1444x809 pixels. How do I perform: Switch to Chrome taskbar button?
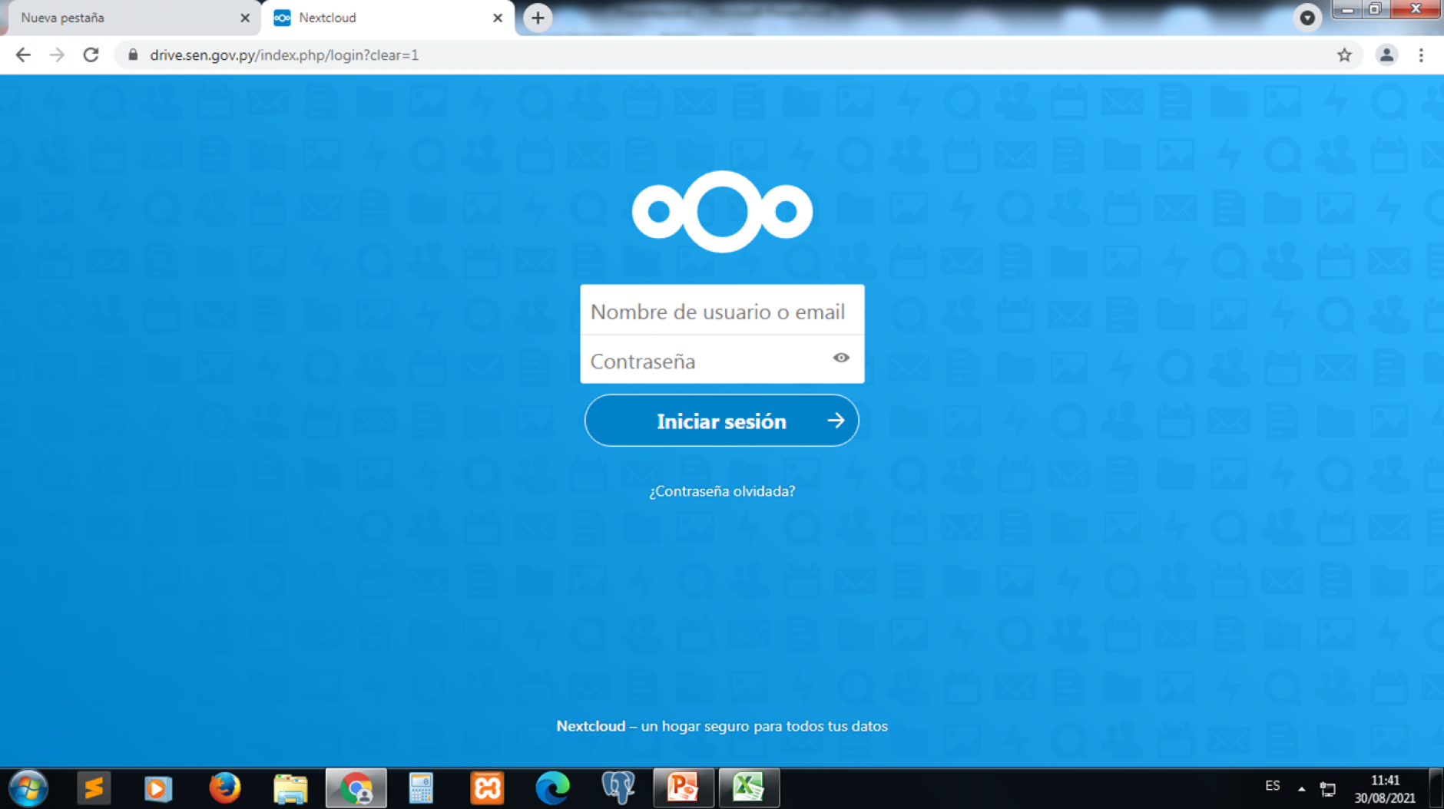point(356,788)
